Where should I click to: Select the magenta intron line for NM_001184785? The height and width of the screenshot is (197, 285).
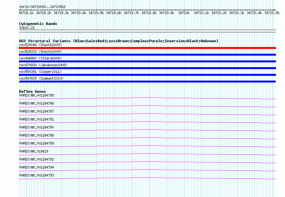click(x=147, y=98)
